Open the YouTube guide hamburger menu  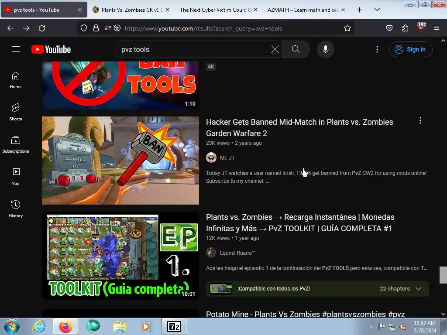(x=16, y=49)
